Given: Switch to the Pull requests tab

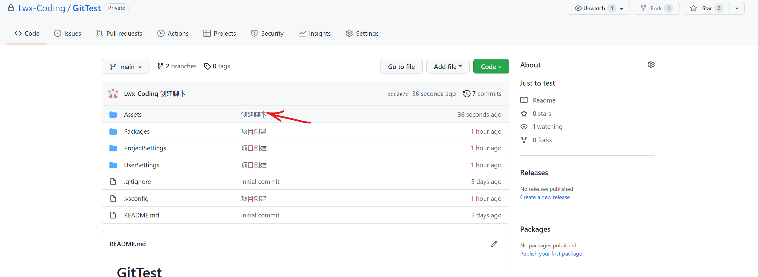Looking at the screenshot, I should pyautogui.click(x=119, y=33).
